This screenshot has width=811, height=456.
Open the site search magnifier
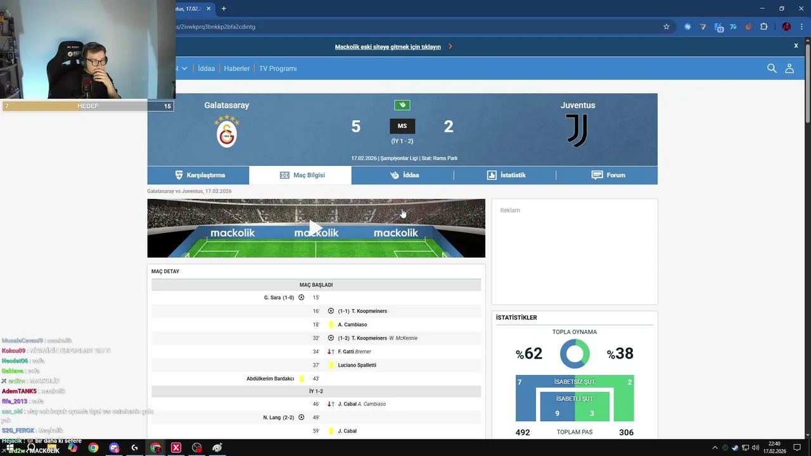(x=772, y=68)
